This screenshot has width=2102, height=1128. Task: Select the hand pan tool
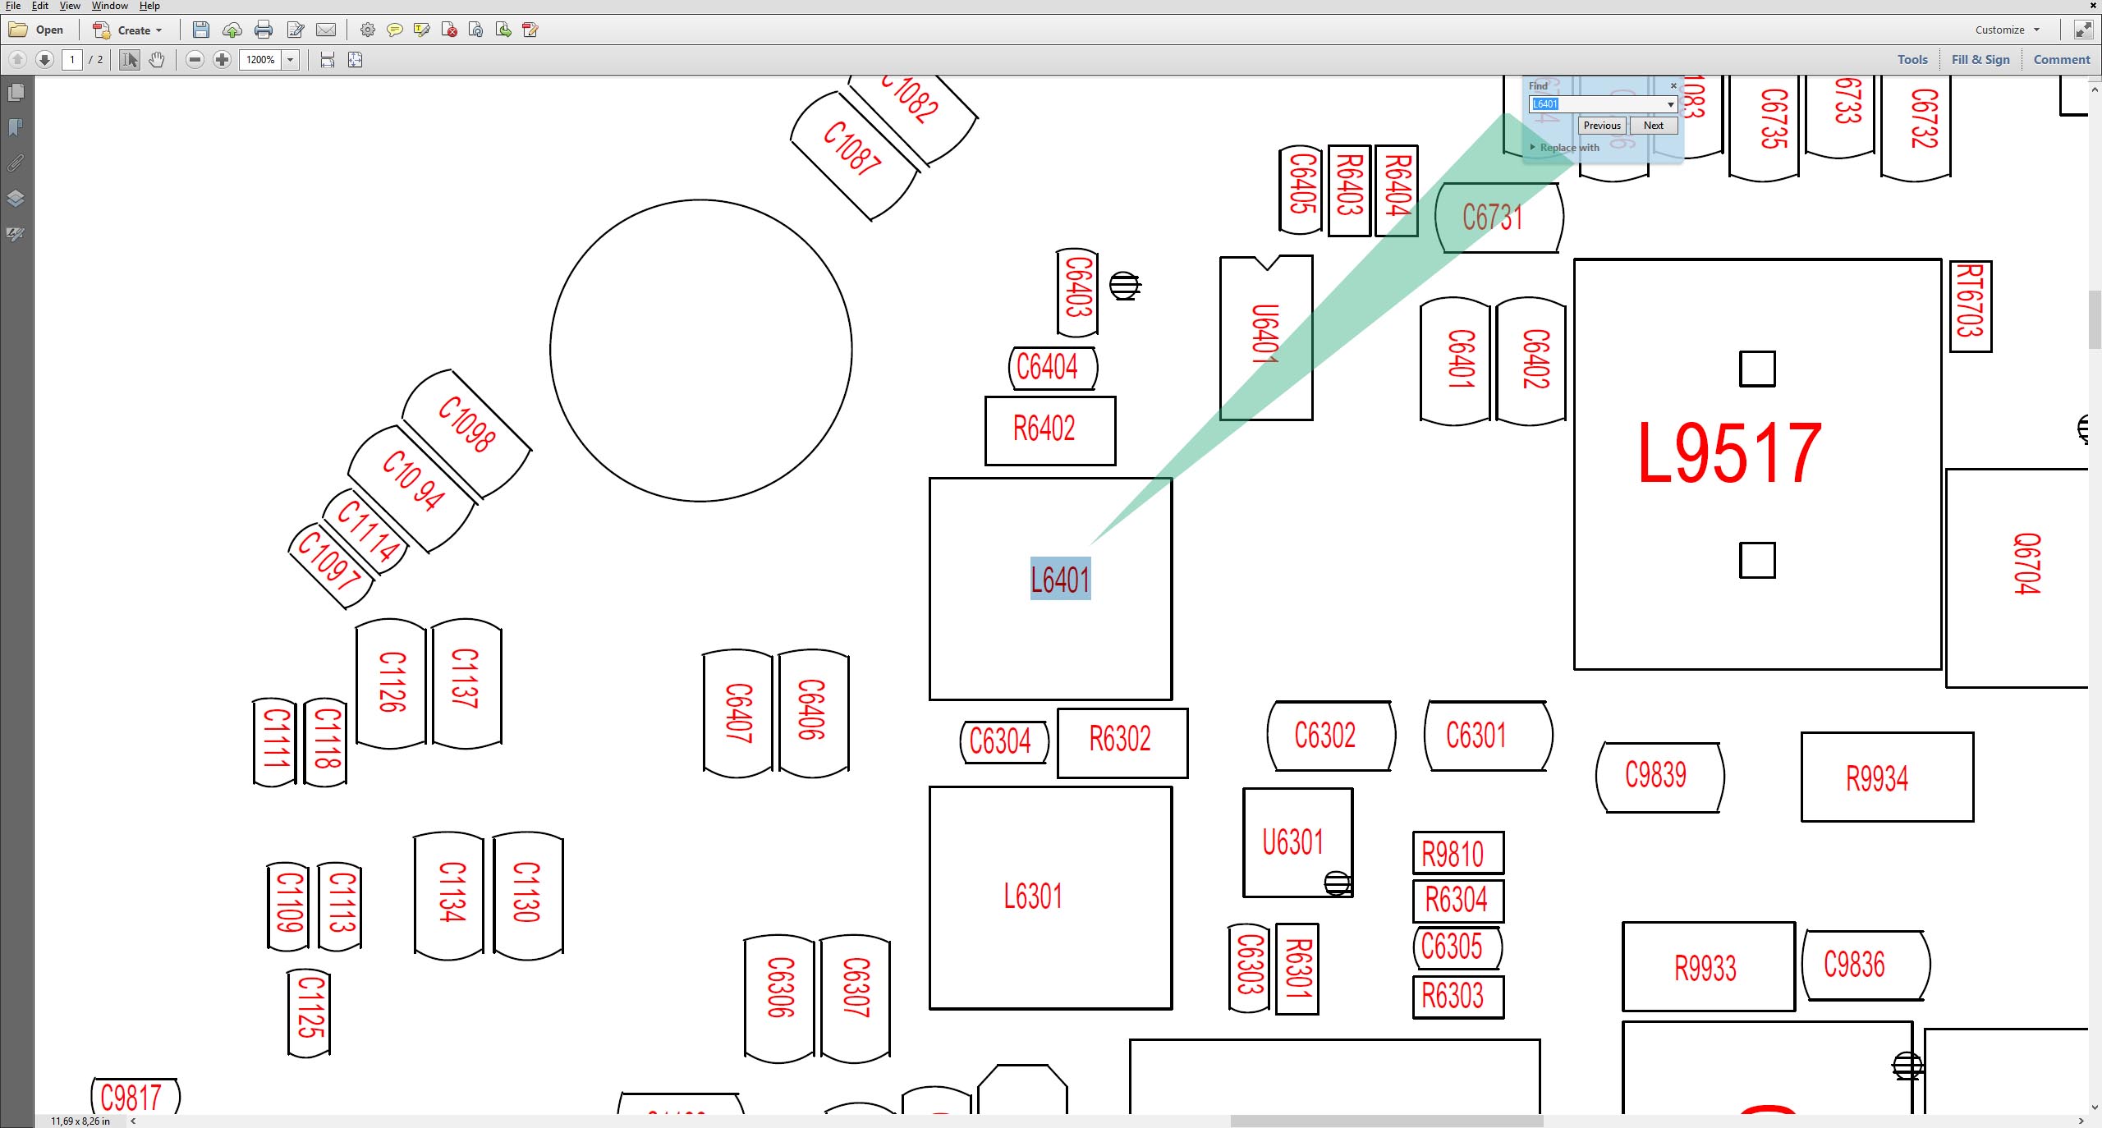(157, 60)
